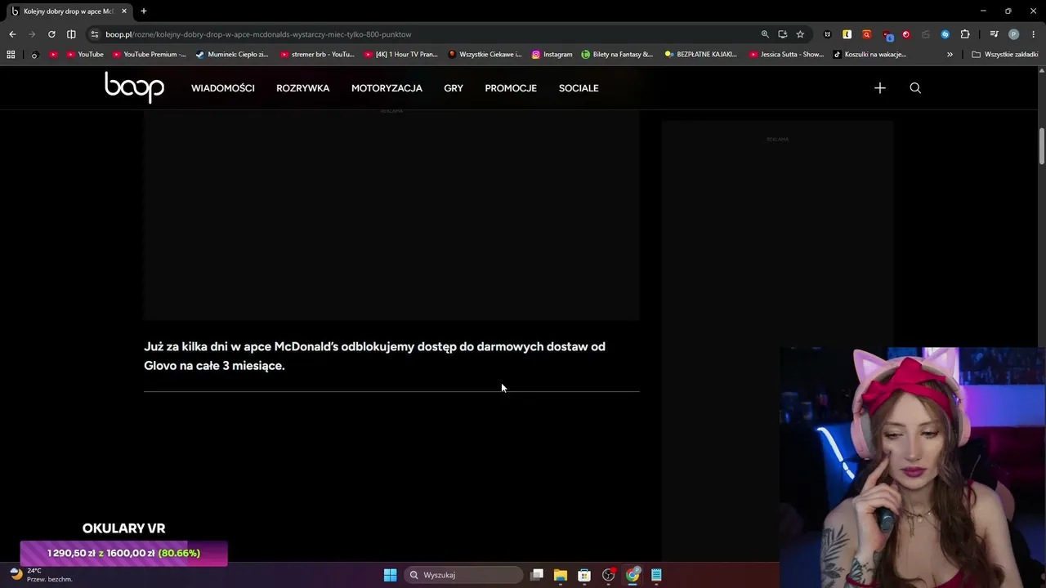This screenshot has height=588, width=1046.
Task: Open Windows Start menu
Action: pos(390,575)
